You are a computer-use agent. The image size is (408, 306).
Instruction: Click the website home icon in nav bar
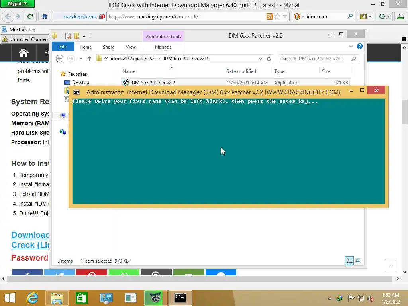(24, 53)
